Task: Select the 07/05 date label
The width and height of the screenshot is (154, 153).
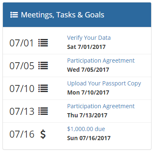Action: click(22, 66)
